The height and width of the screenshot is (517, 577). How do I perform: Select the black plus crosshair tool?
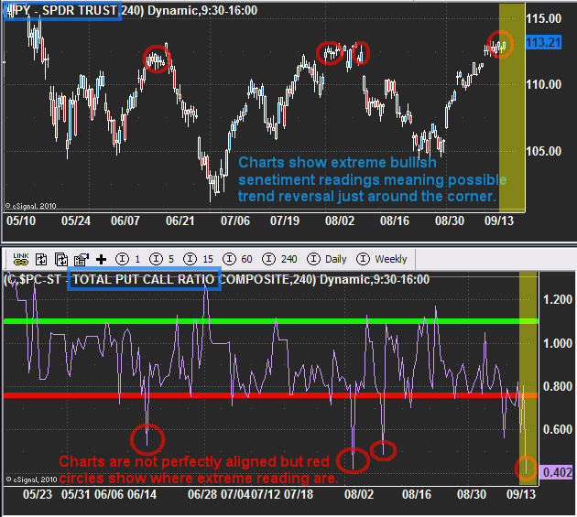tap(101, 259)
